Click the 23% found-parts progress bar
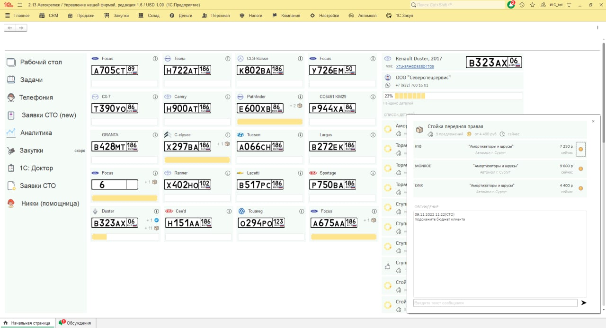The width and height of the screenshot is (606, 328). (x=452, y=96)
